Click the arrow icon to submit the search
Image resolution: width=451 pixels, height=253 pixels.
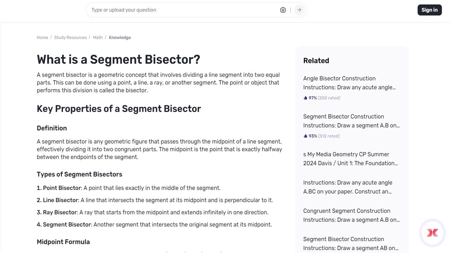[298, 10]
